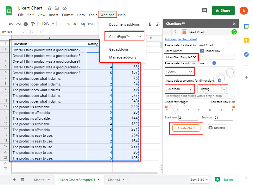Apply bold formatting
Viewport: 253px width, 189px height.
point(150,24)
